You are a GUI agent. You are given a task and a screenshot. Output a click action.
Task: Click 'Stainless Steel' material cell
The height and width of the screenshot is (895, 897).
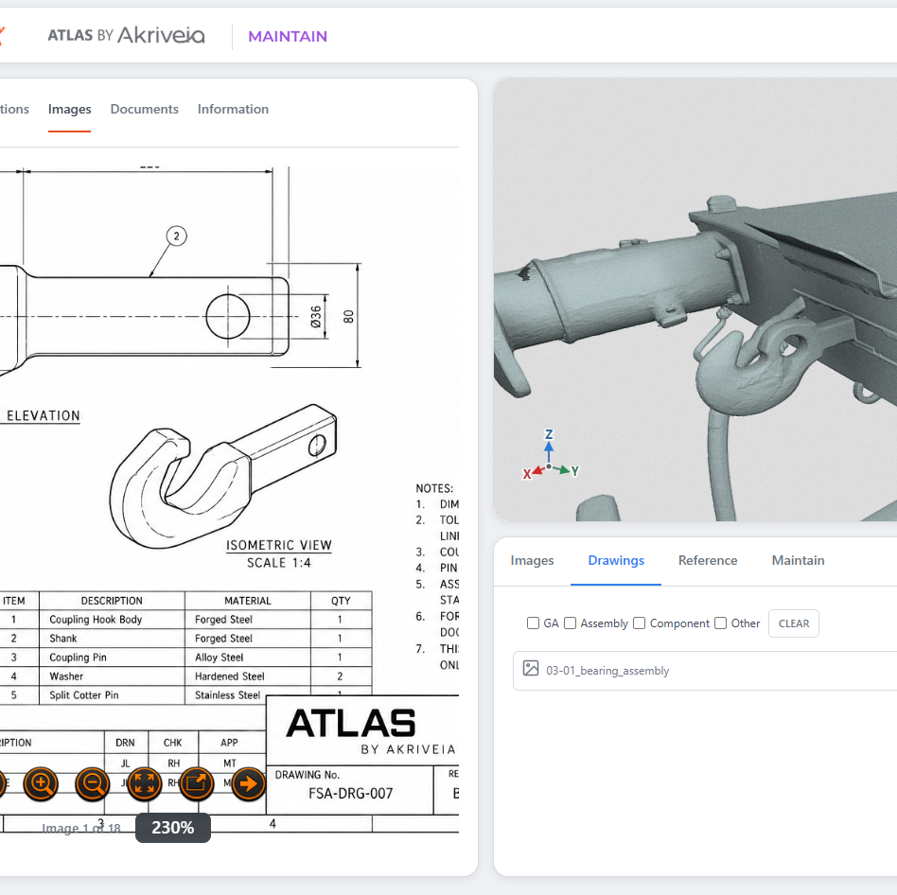point(228,694)
